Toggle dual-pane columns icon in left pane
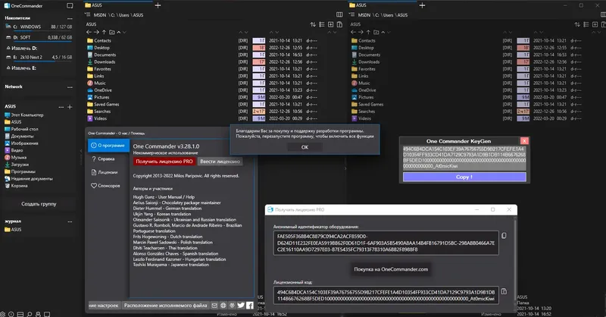Screen dimensions: 606x317 (x=339, y=14)
